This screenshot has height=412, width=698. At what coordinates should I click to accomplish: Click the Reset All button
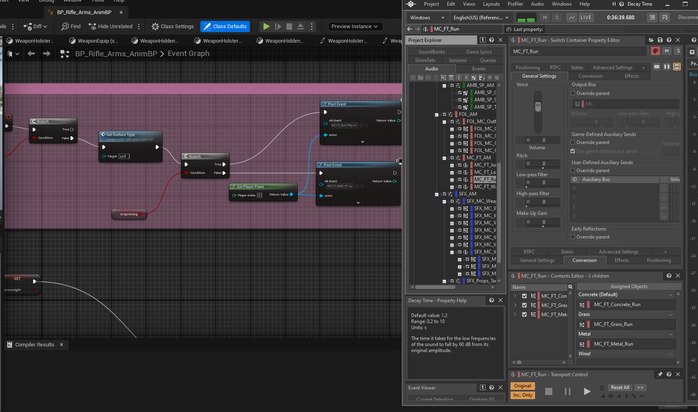[x=620, y=387]
